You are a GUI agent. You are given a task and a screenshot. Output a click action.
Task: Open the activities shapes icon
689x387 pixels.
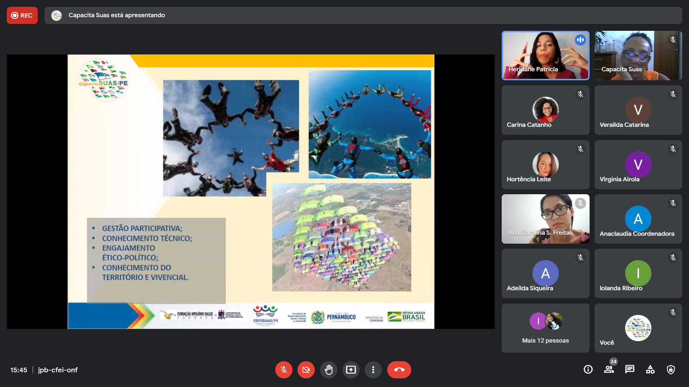[650, 369]
